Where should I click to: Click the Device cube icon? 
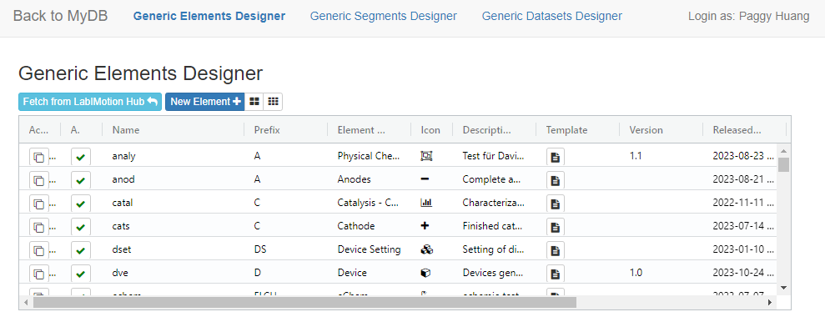coord(425,273)
